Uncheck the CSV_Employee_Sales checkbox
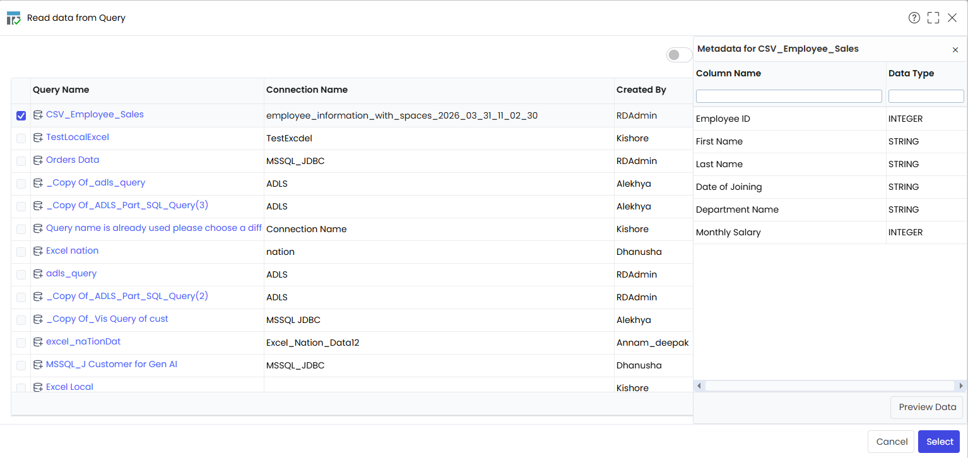The width and height of the screenshot is (968, 458). coord(21,115)
